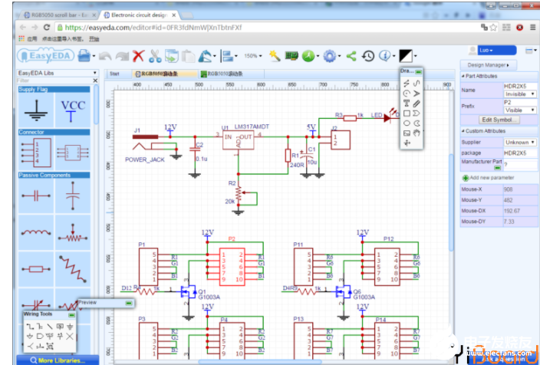Viewport: 540px width, 365px height.
Task: Open the history clock icon
Action: (x=368, y=56)
